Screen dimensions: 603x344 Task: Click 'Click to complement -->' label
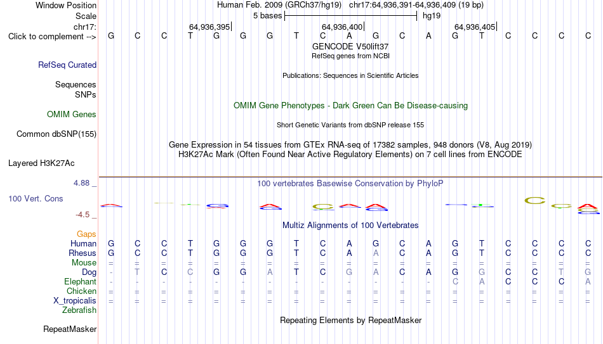[x=52, y=37]
